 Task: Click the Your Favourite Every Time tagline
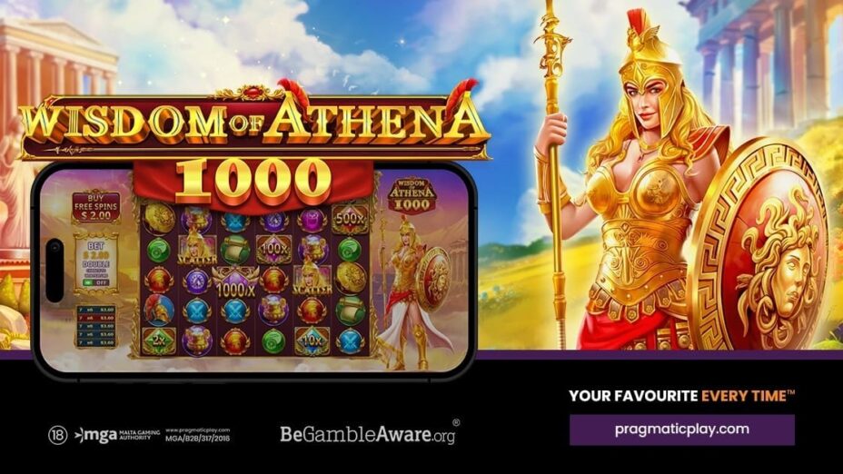coord(681,396)
